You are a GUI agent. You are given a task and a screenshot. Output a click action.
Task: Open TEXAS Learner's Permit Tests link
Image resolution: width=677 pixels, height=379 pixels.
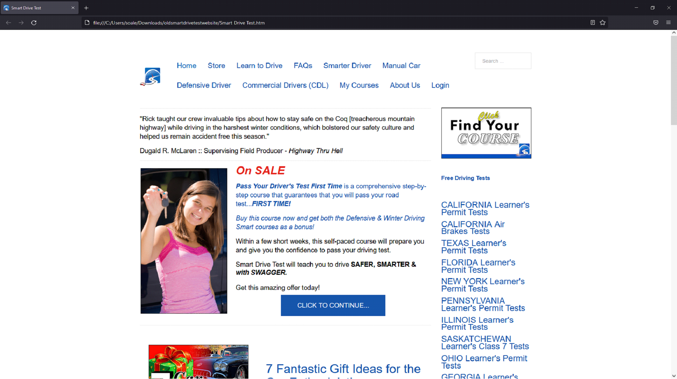pyautogui.click(x=473, y=247)
